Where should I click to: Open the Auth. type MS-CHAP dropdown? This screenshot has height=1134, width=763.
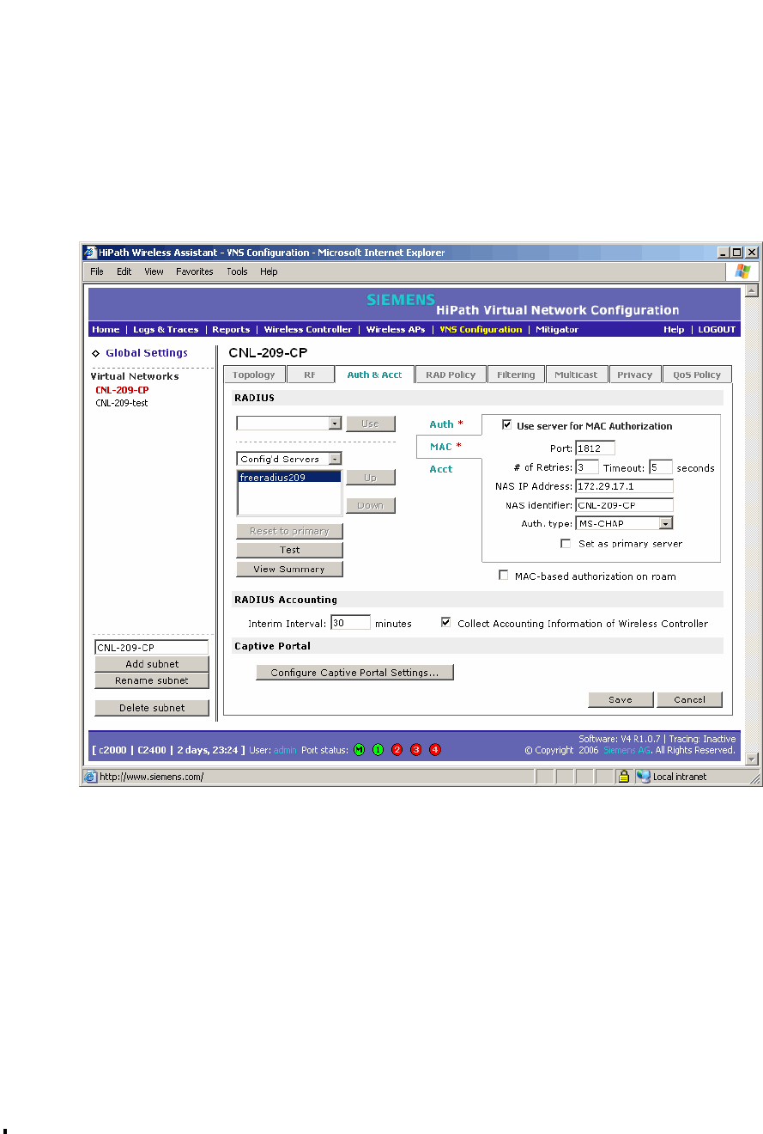coord(666,523)
